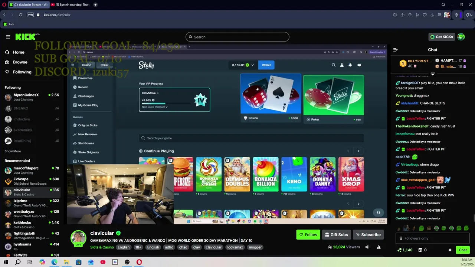Previous arrow in Continue Playing carousel

click(x=348, y=151)
